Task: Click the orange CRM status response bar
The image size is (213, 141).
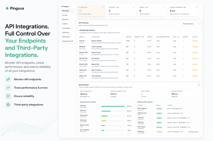Action: pyautogui.click(x=104, y=121)
